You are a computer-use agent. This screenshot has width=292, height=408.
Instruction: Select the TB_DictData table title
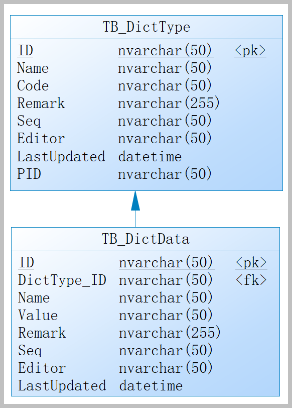[145, 239]
